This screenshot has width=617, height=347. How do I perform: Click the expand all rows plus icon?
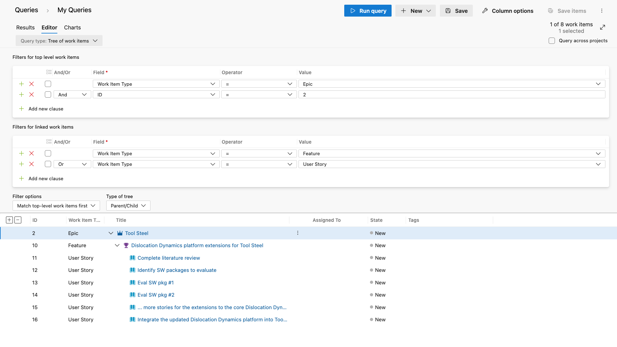[x=9, y=220]
